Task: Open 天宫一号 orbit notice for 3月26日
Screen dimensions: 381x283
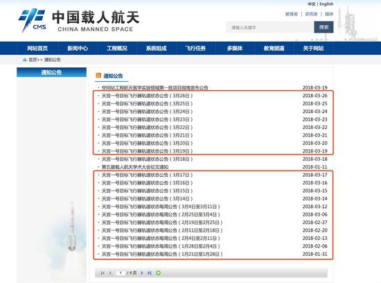Action: (147, 96)
